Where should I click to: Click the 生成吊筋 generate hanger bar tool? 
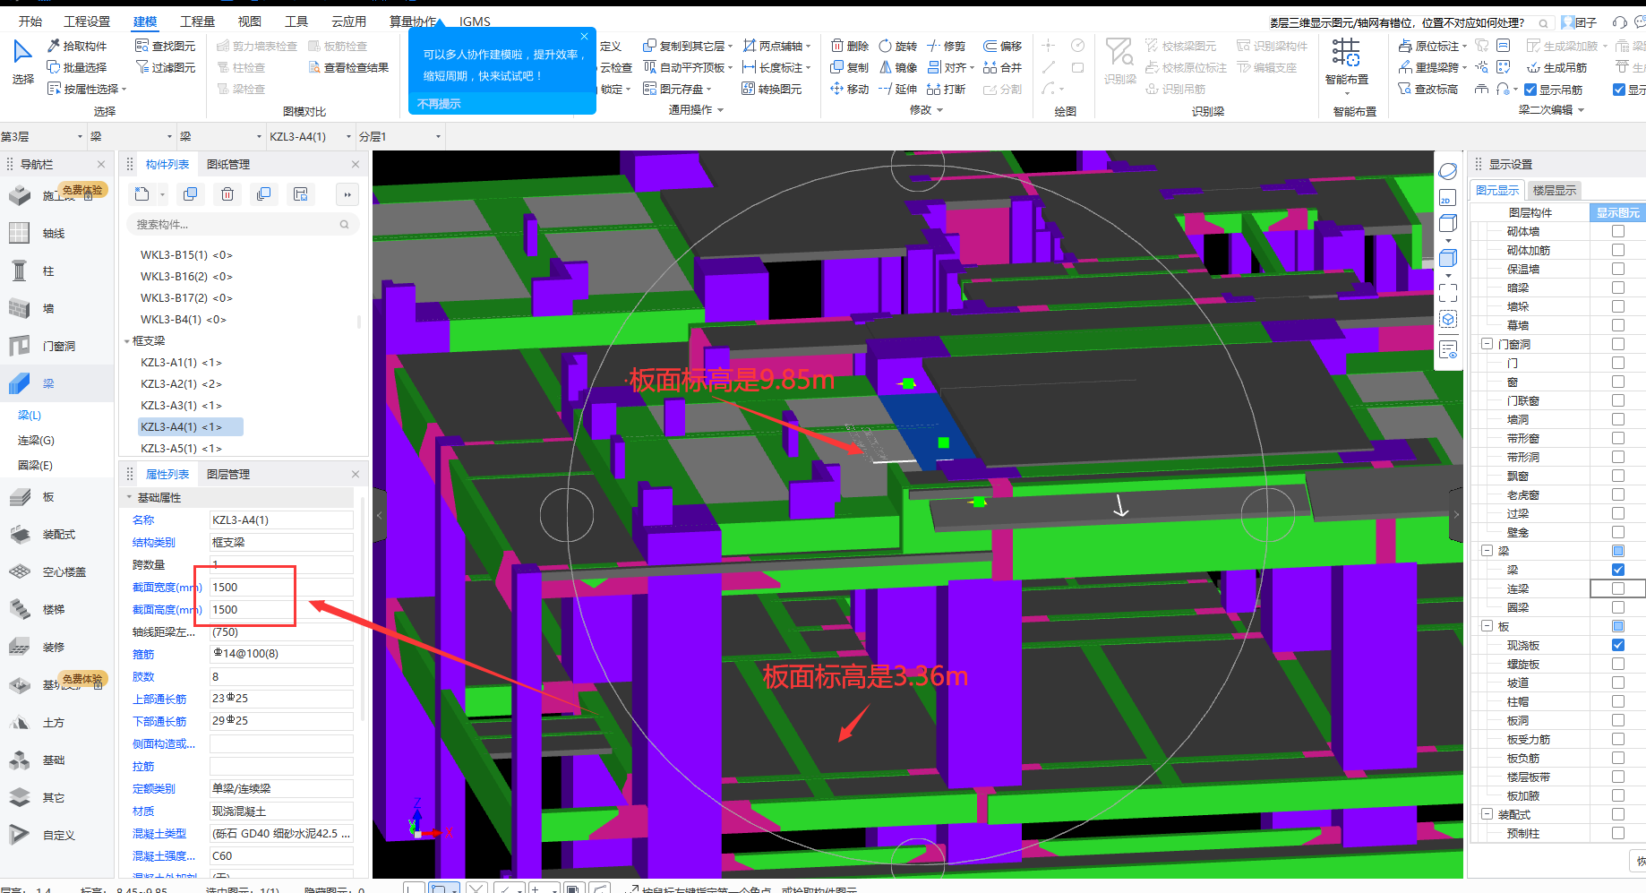pyautogui.click(x=1556, y=67)
